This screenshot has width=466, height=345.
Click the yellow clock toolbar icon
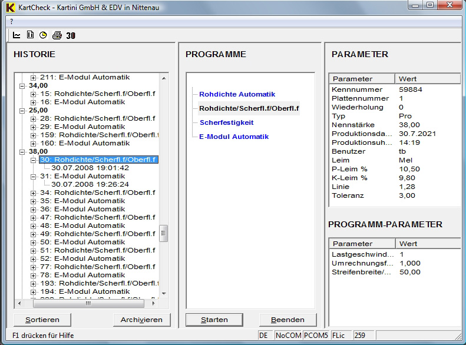(43, 35)
